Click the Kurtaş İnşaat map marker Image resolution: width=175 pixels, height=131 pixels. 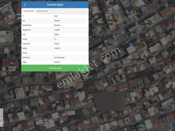point(59,107)
